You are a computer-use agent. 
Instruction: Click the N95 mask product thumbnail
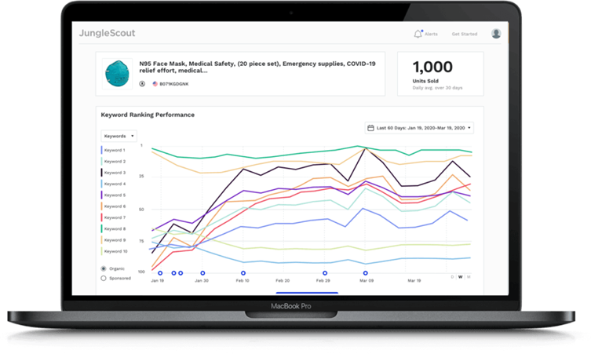click(118, 71)
